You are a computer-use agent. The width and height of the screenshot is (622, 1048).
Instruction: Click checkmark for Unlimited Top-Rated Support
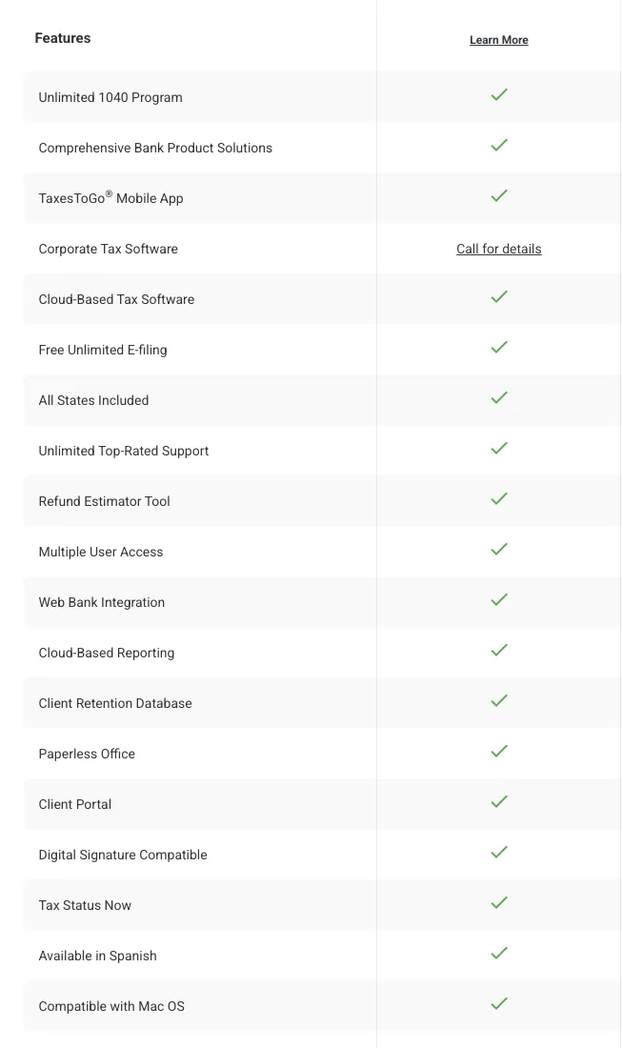click(x=498, y=449)
